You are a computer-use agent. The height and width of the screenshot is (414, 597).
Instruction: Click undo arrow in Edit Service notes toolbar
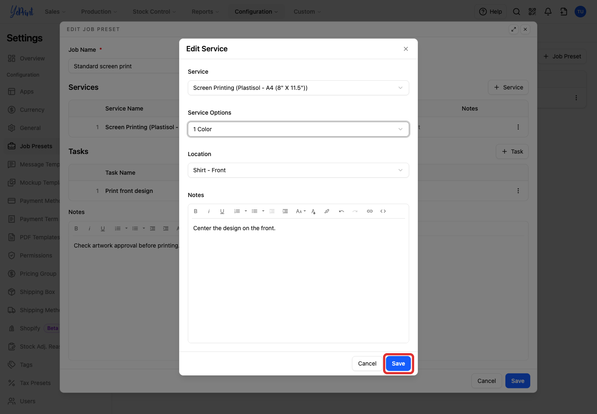pyautogui.click(x=342, y=211)
